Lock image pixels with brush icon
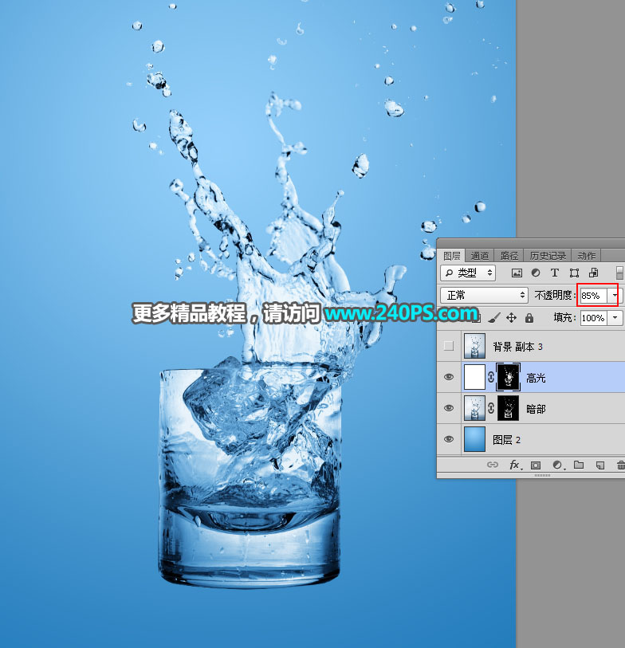Screen dimensions: 625x648 point(494,318)
